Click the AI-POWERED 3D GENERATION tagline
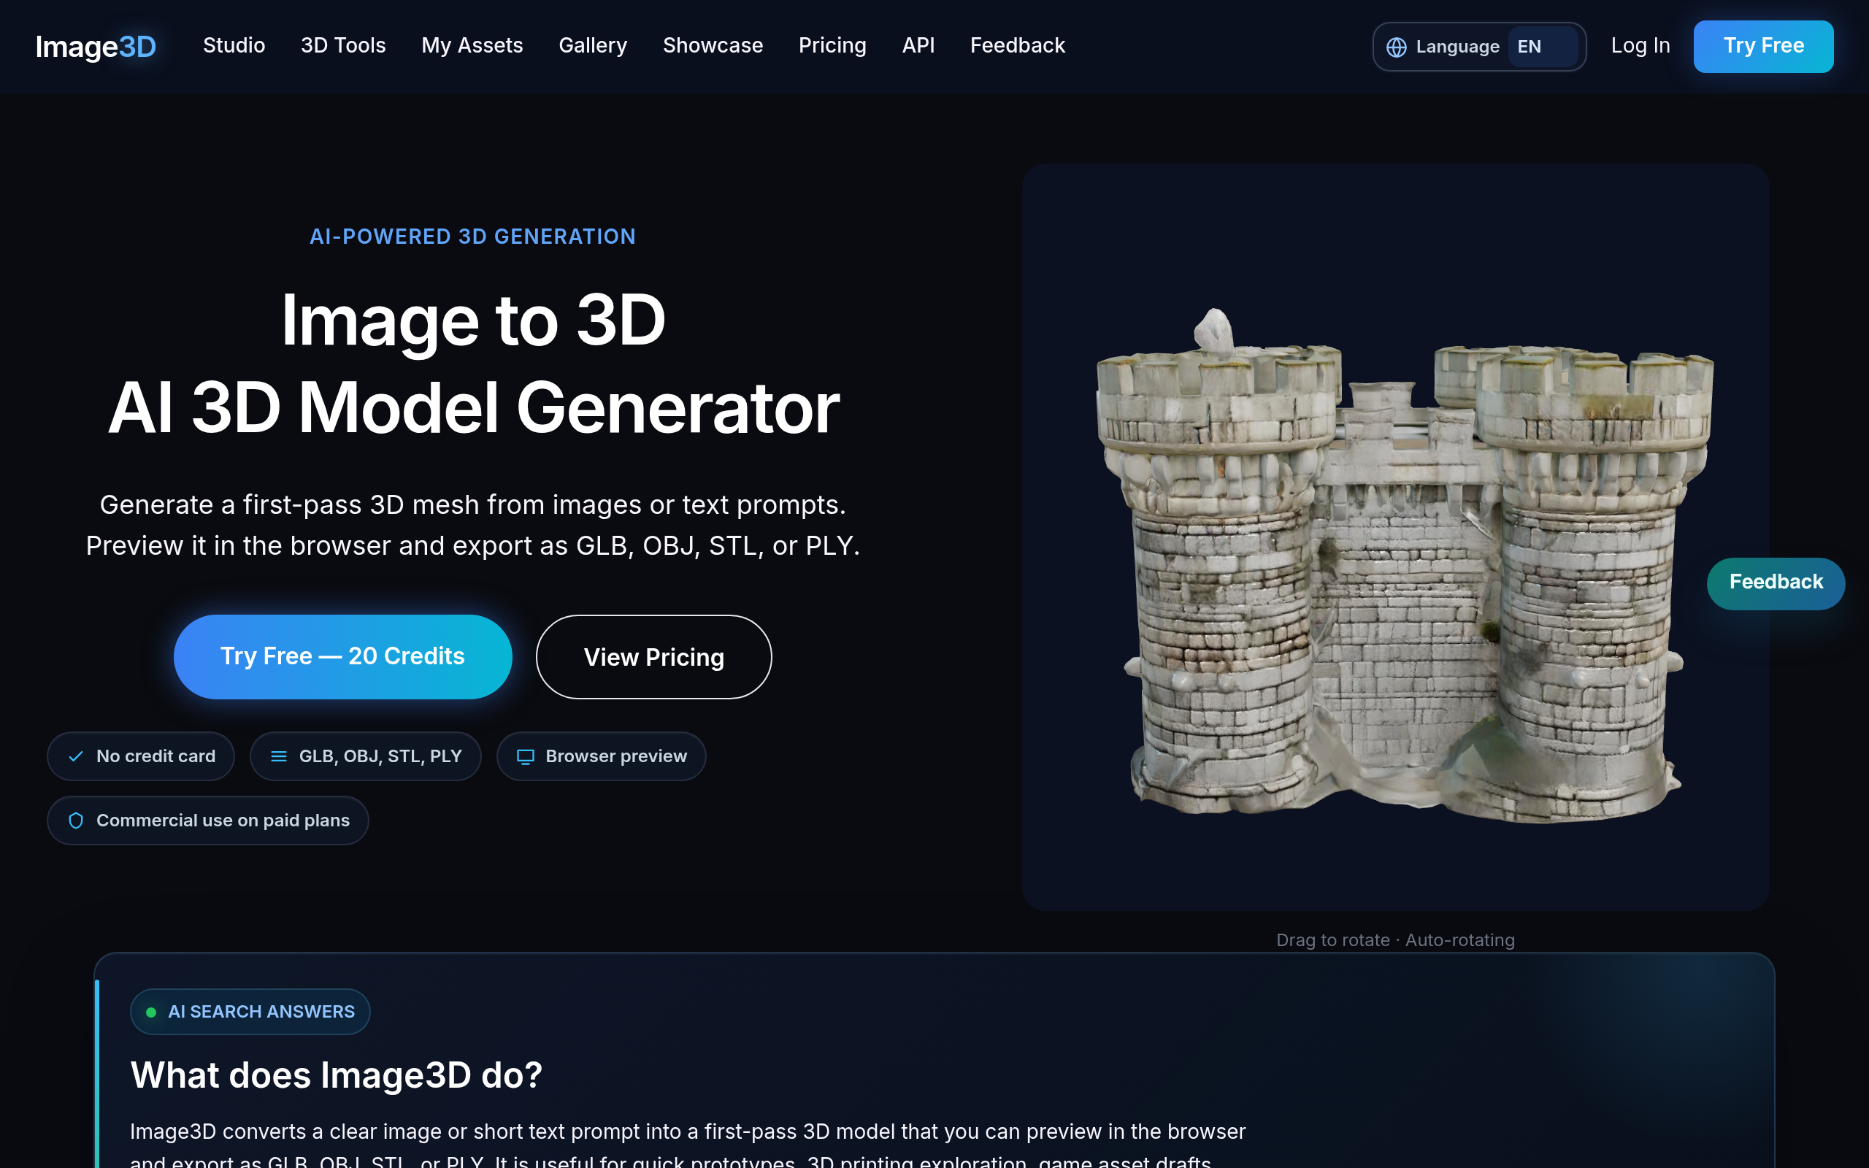The image size is (1869, 1168). tap(472, 237)
